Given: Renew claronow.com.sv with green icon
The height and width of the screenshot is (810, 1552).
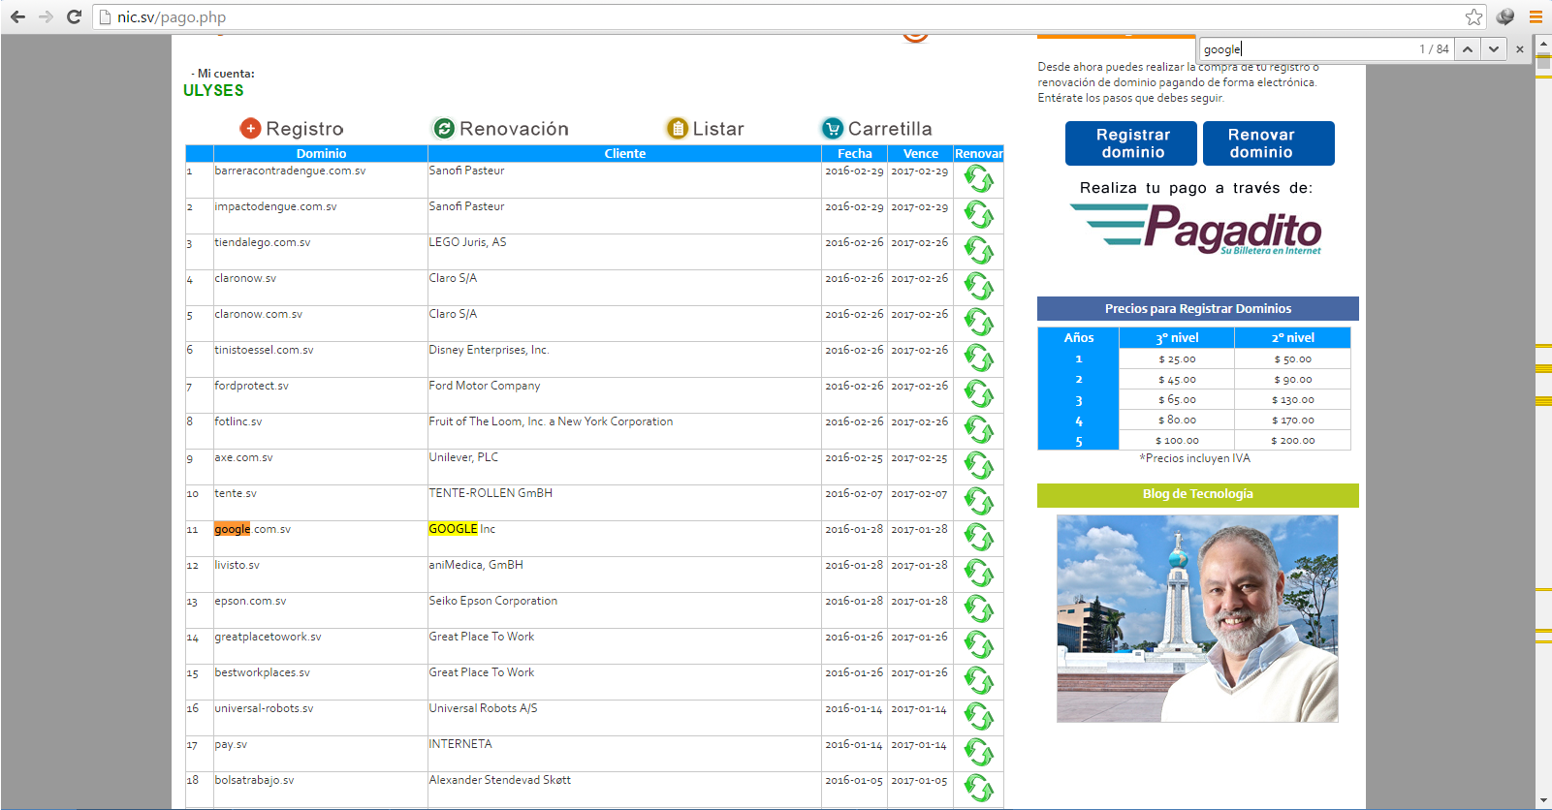Looking at the screenshot, I should (x=978, y=323).
